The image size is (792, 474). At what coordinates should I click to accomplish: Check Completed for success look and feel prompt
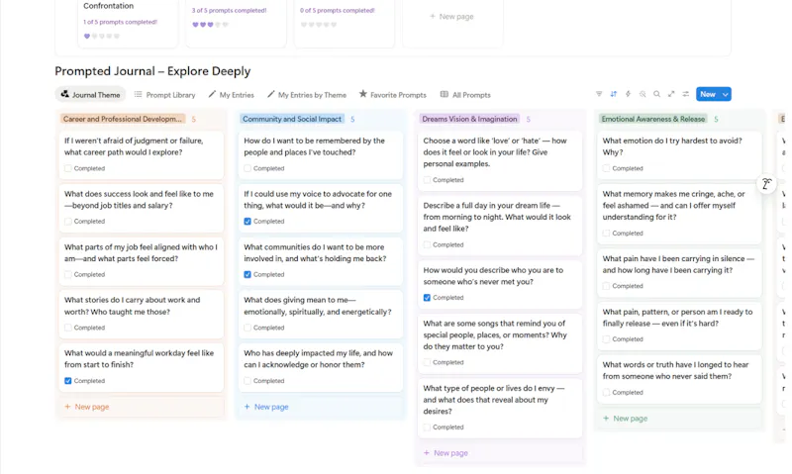67,221
